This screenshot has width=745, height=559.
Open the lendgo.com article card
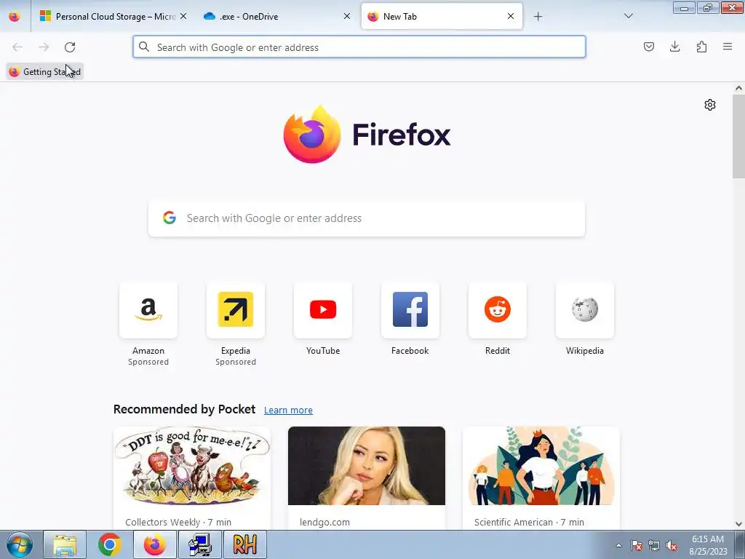367,477
